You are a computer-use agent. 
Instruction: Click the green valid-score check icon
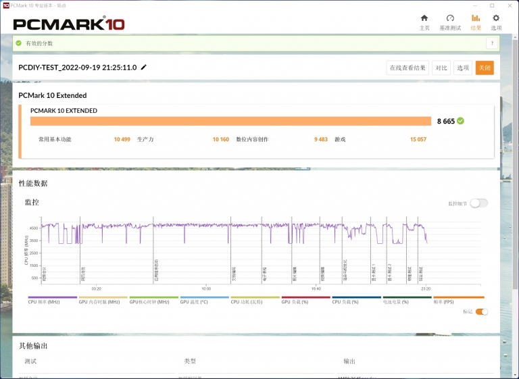click(x=18, y=43)
